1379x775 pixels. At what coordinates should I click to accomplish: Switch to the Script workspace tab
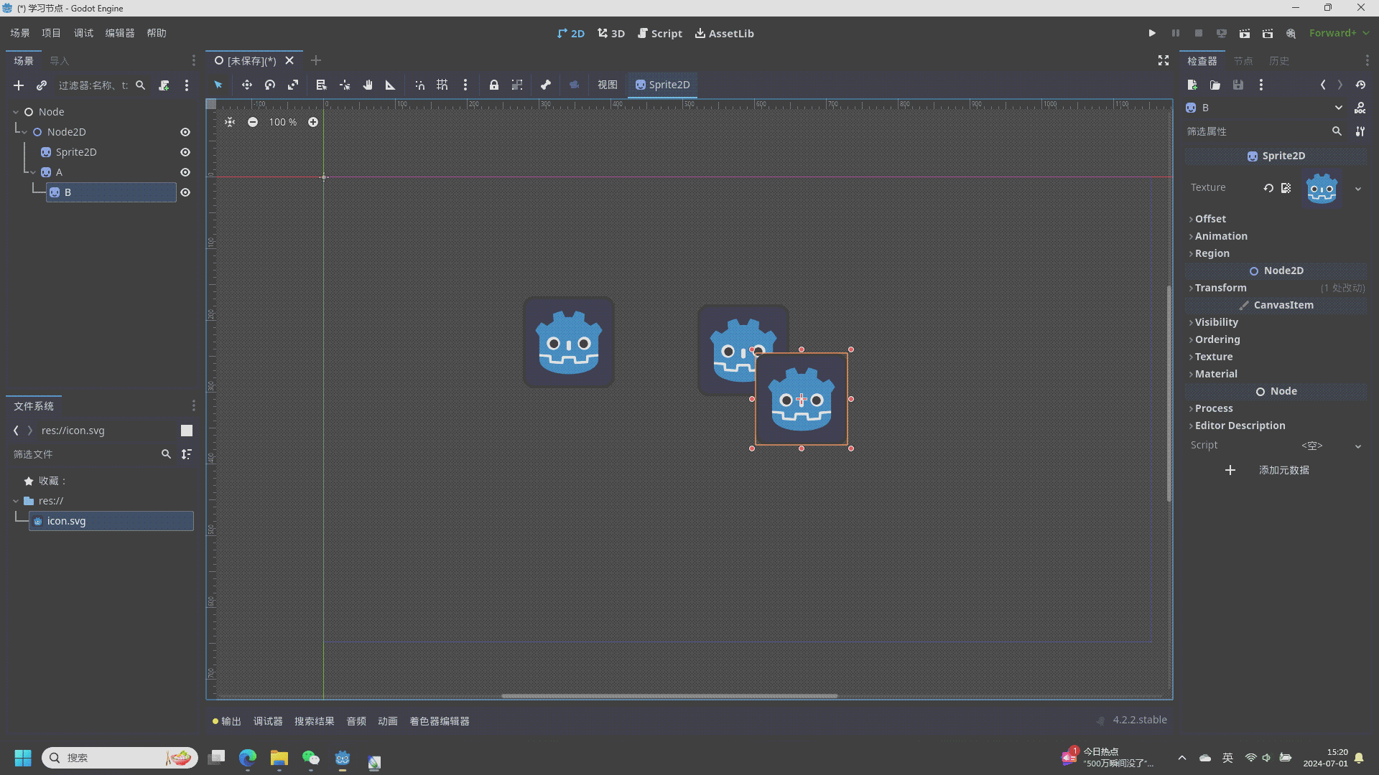click(x=660, y=33)
